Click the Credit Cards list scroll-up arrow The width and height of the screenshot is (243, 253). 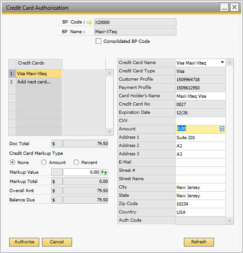pos(109,73)
